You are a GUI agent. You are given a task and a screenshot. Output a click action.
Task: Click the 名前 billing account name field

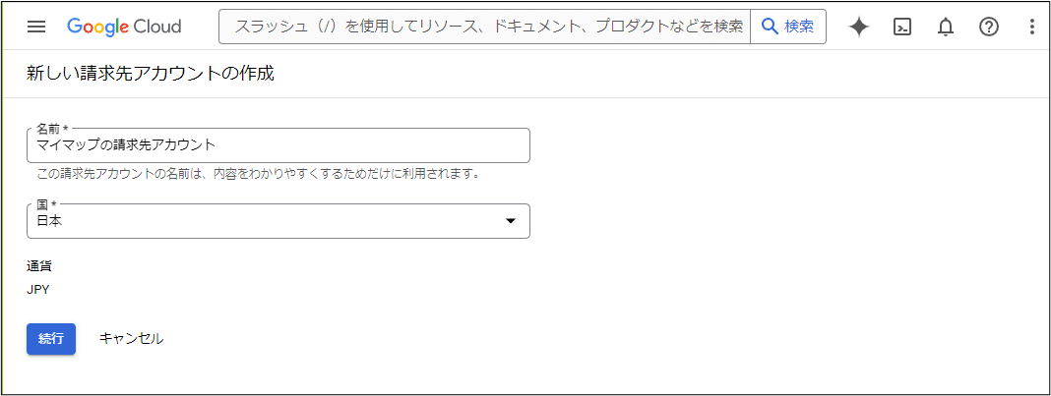pos(278,145)
